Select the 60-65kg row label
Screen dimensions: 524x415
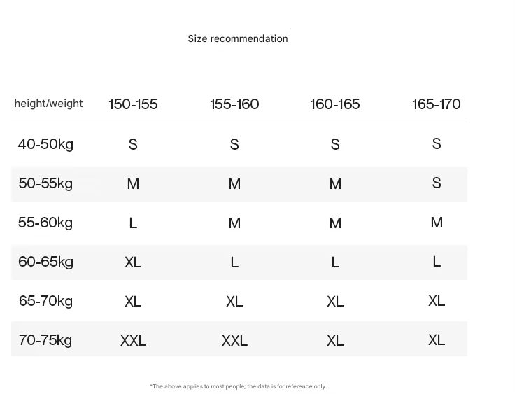[45, 262]
